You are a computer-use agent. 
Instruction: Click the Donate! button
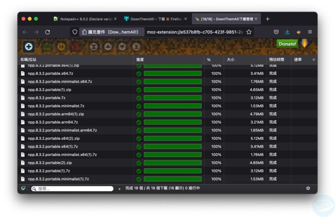pyautogui.click(x=287, y=44)
